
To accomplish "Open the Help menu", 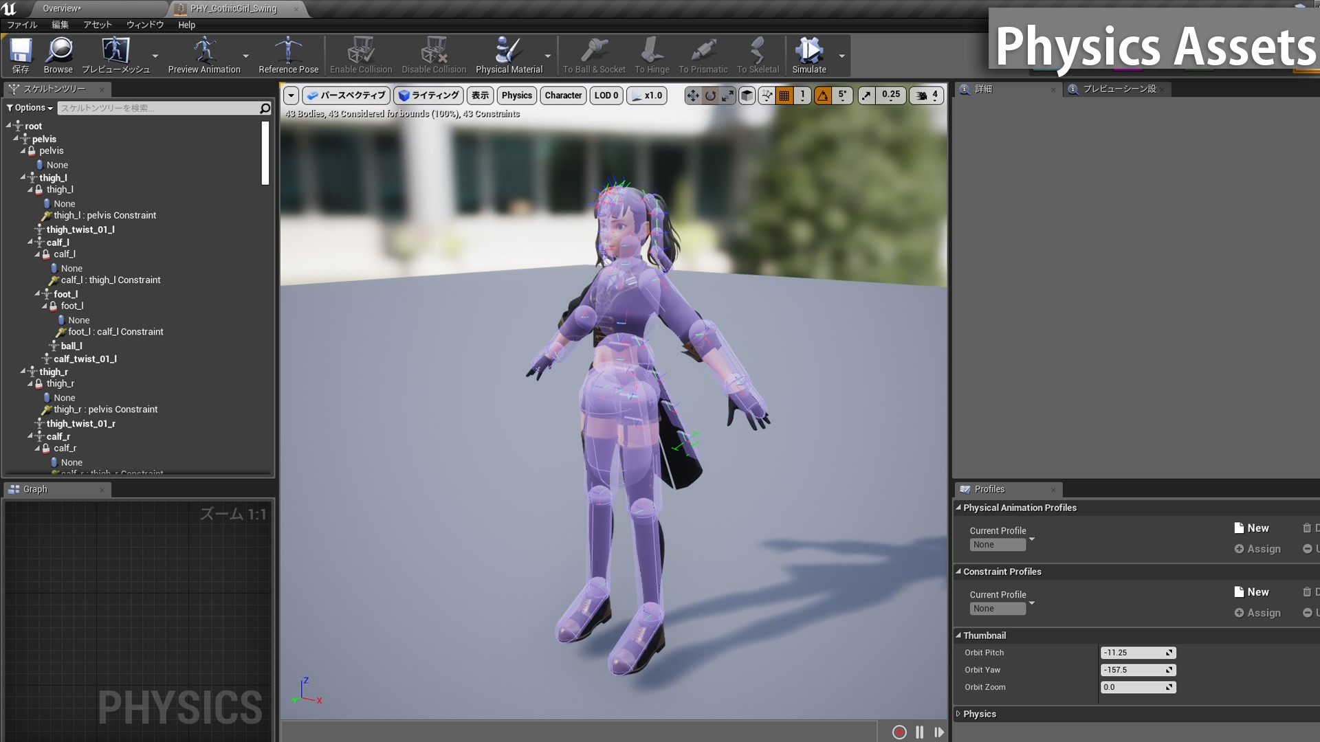I will [186, 25].
